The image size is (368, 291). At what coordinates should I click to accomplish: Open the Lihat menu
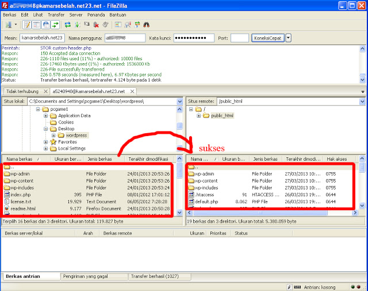[38, 15]
